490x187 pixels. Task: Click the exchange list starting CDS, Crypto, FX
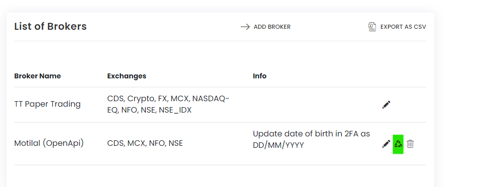[168, 104]
